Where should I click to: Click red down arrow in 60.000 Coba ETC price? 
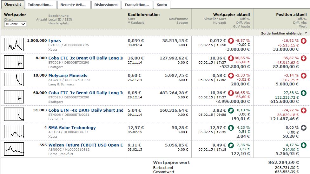231,93
